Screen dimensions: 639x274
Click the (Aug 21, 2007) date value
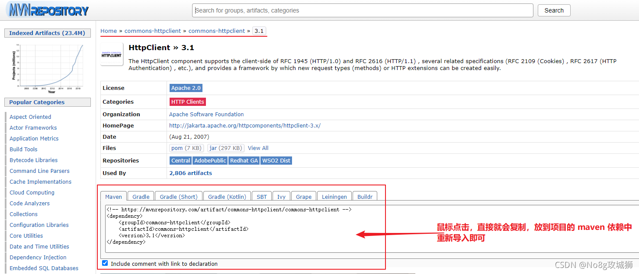pos(189,137)
